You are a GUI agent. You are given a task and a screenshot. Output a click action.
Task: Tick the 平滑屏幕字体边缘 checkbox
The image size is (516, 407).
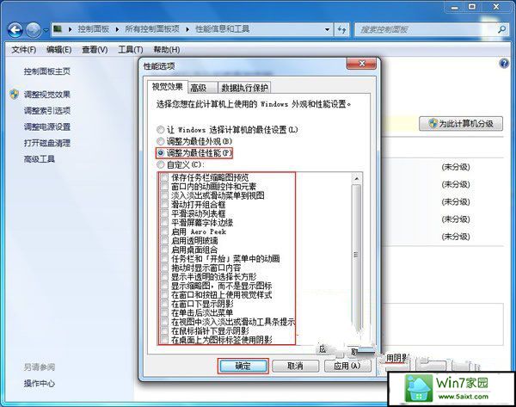[x=164, y=221]
